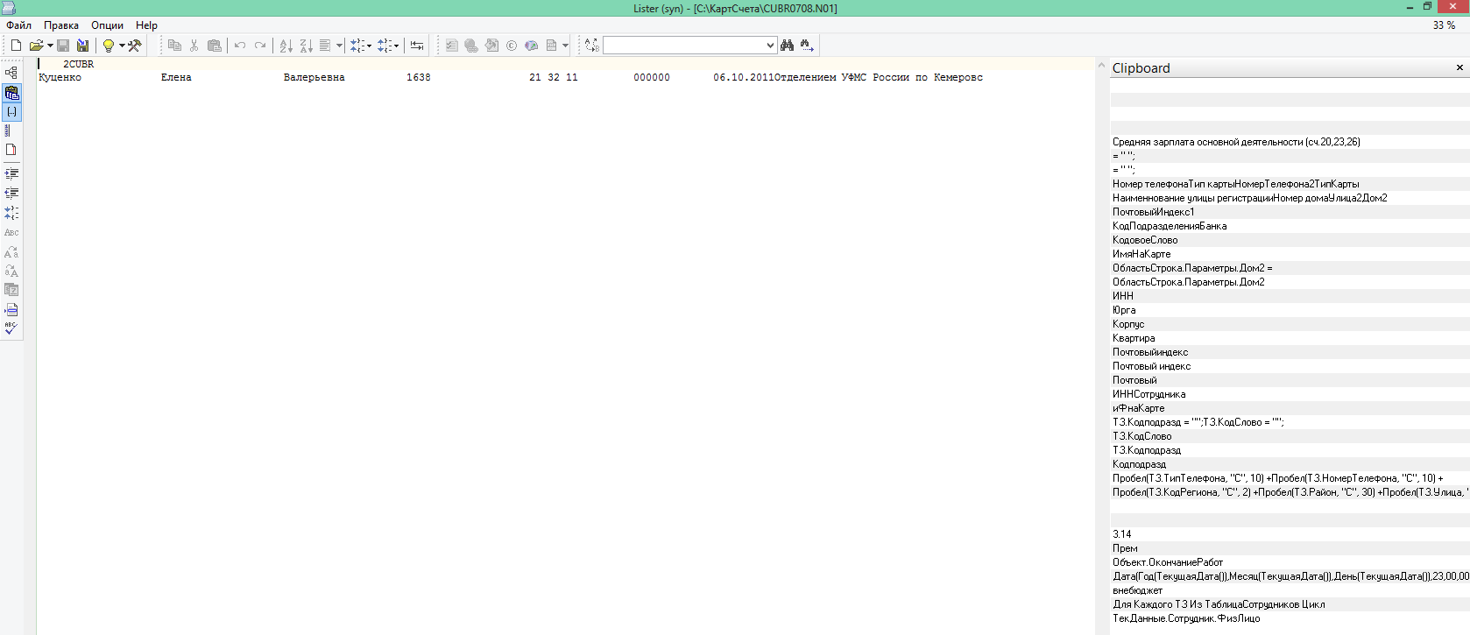
Task: Find next with binoculars-arrow icon
Action: click(x=807, y=46)
